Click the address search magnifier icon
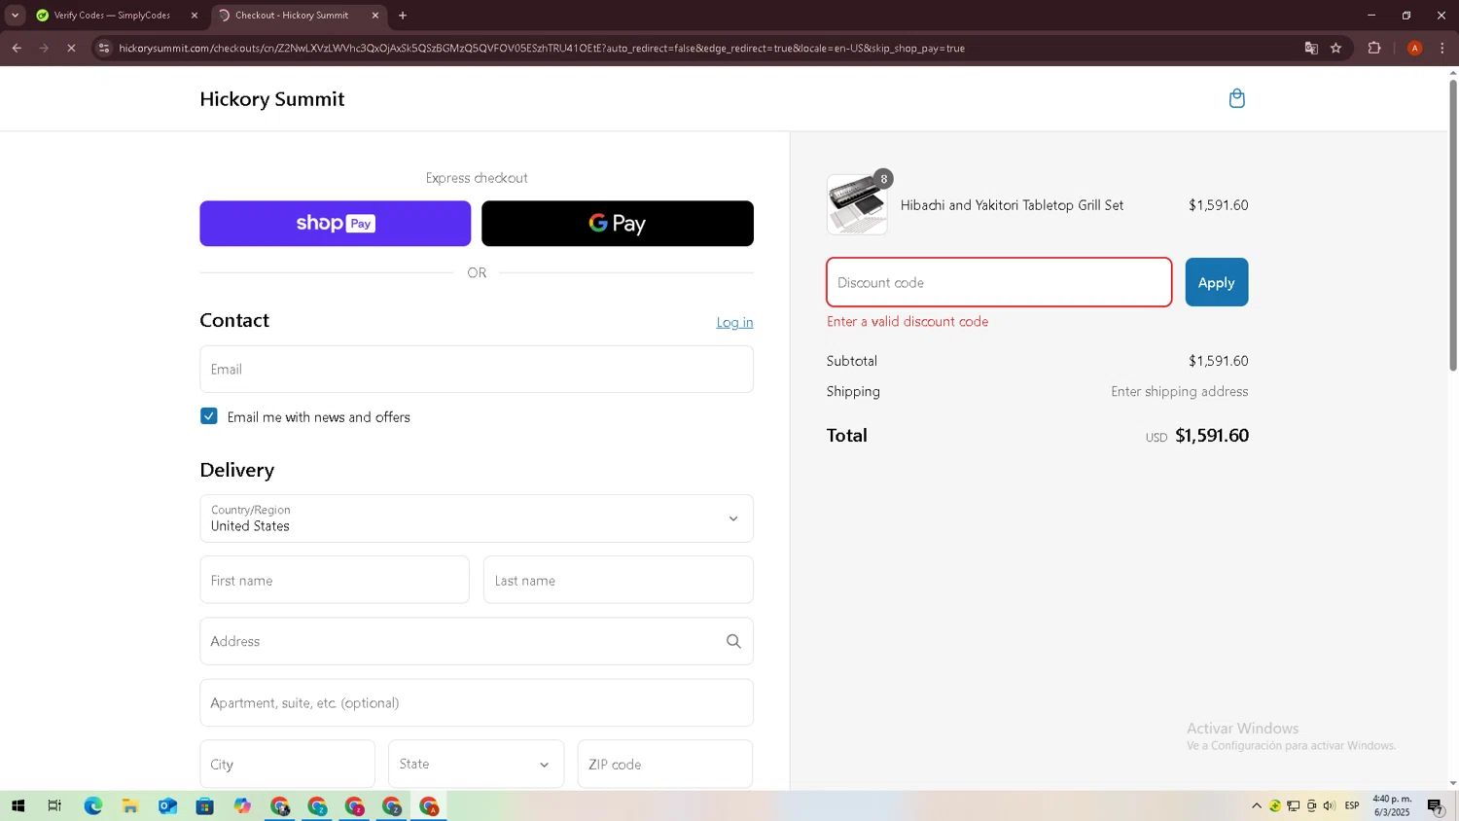Screen dimensions: 1459x821 [733, 641]
